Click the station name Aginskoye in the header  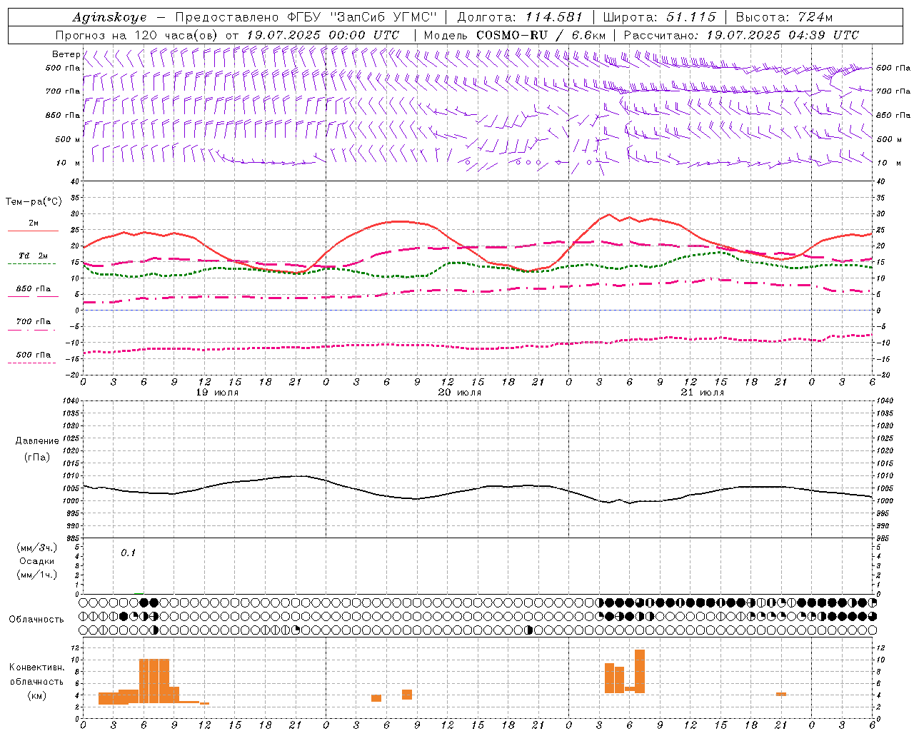click(109, 18)
